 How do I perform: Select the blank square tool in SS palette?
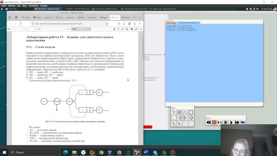[191, 112]
